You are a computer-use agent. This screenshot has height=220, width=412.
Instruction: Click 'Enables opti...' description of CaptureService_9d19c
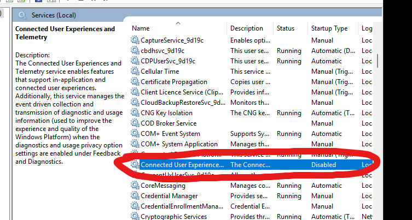pos(250,40)
